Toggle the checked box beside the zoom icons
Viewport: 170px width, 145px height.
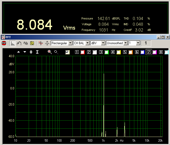pos(68,52)
